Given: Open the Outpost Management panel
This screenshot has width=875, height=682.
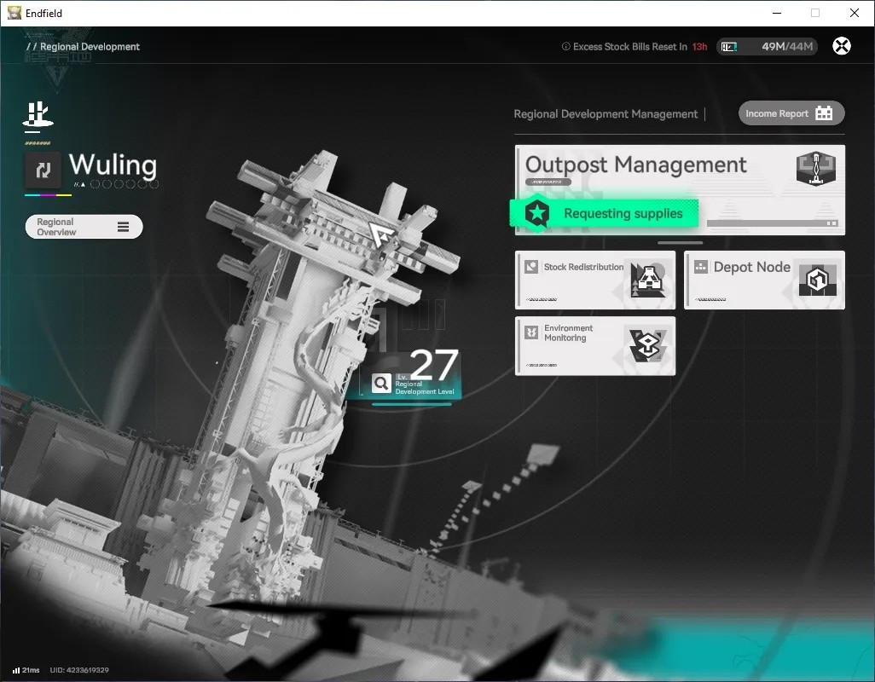Looking at the screenshot, I should 679,189.
